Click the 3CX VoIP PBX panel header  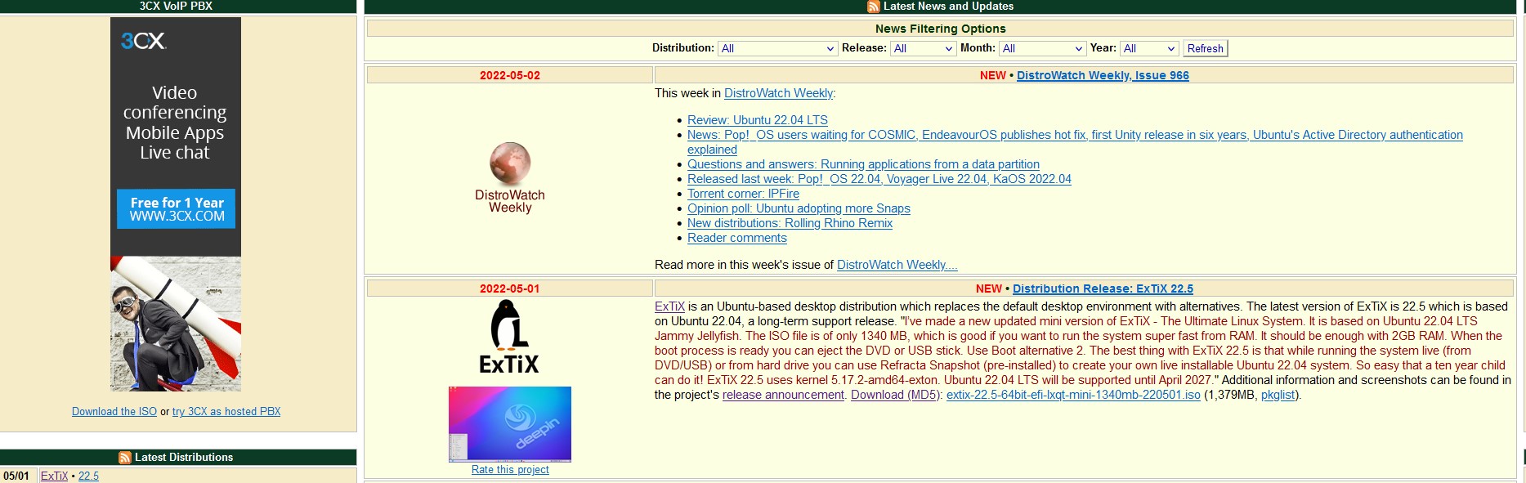(177, 7)
